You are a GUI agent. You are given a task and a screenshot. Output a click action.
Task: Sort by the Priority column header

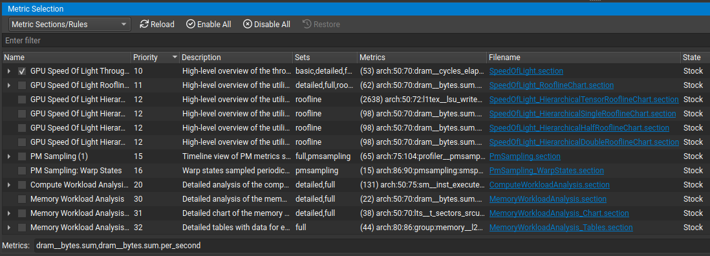(155, 58)
